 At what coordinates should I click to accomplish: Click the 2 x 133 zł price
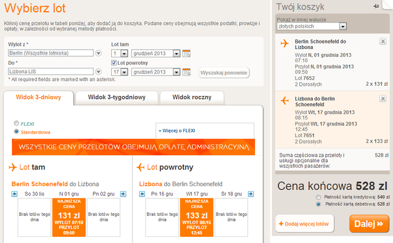click(x=377, y=141)
